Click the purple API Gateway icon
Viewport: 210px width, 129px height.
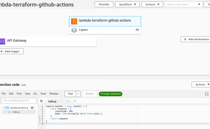(2, 41)
